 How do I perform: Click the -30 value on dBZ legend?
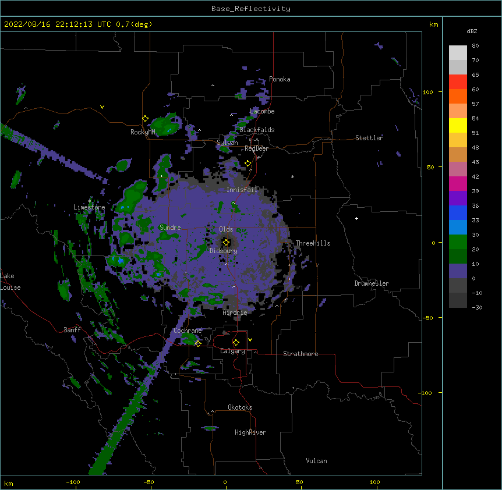pyautogui.click(x=477, y=308)
